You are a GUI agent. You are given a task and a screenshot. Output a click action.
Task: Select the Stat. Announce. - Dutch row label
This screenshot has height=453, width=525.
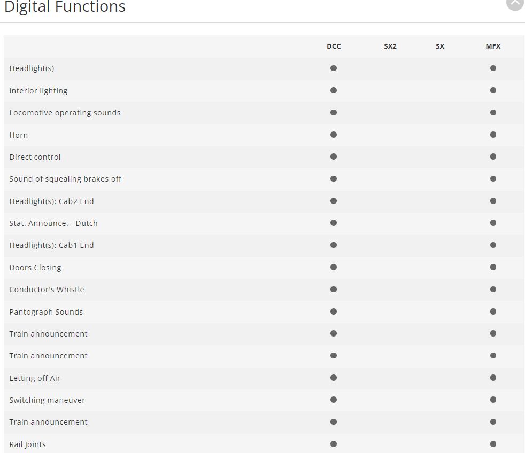(53, 223)
